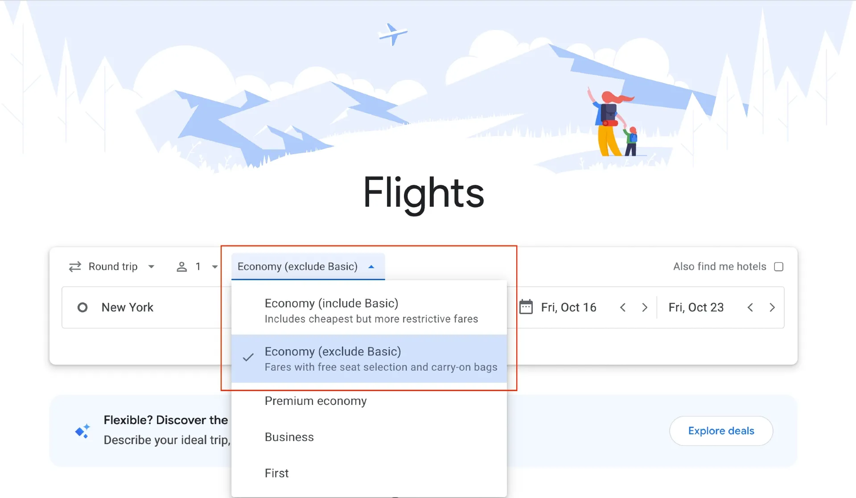Click next-day chevron for Fri, Oct 16
The width and height of the screenshot is (856, 498).
tap(645, 307)
